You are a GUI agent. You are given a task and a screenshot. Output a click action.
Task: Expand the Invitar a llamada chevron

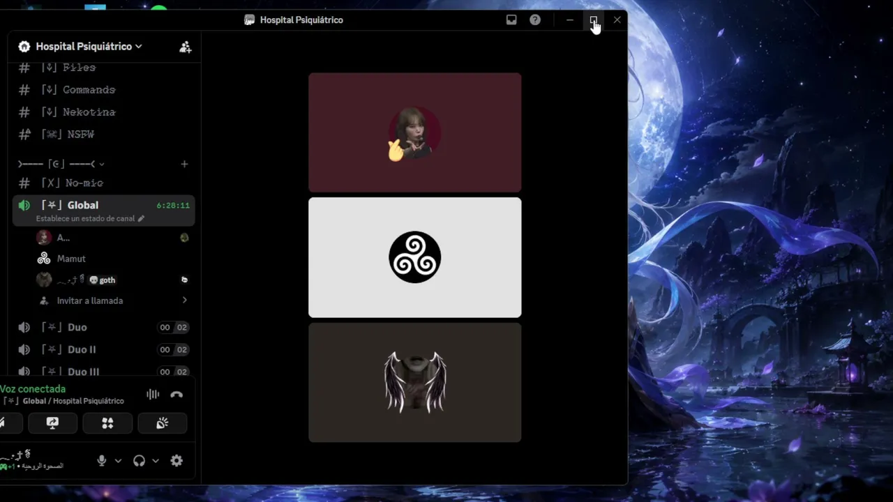tap(184, 301)
